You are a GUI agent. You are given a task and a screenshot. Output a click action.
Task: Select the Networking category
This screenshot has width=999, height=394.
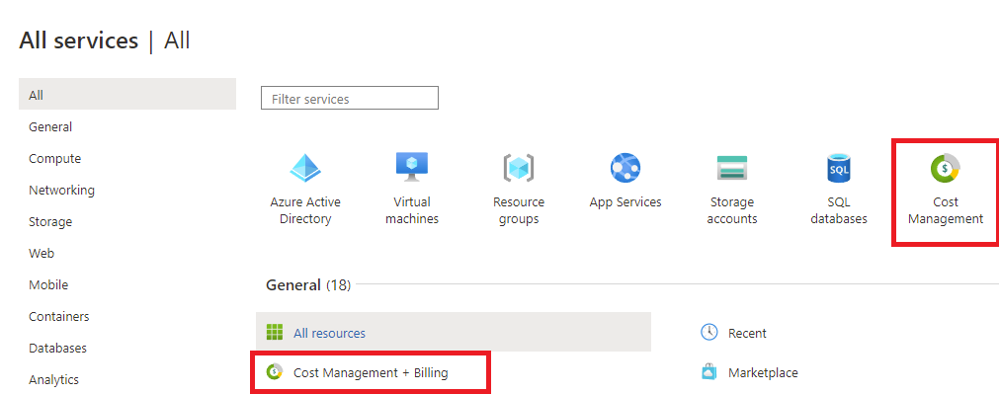click(62, 190)
